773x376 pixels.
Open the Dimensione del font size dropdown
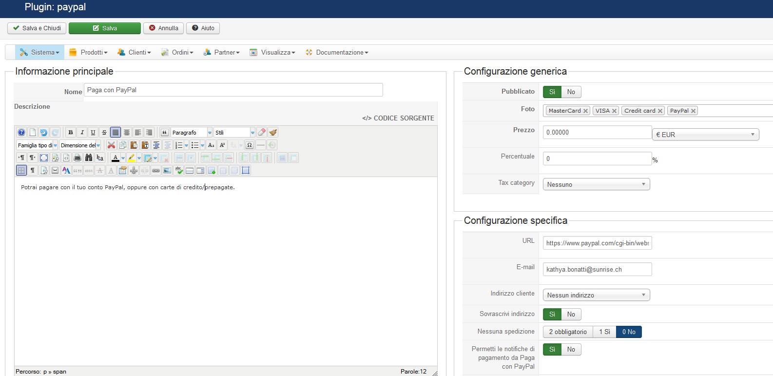coord(80,145)
